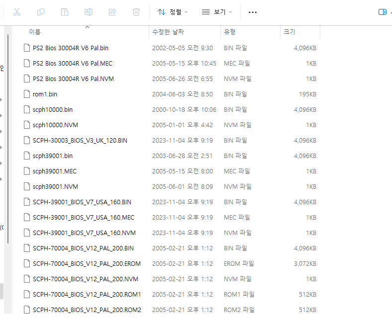392x320 pixels.
Task: Select file name rom1.bin
Action: click(x=45, y=94)
